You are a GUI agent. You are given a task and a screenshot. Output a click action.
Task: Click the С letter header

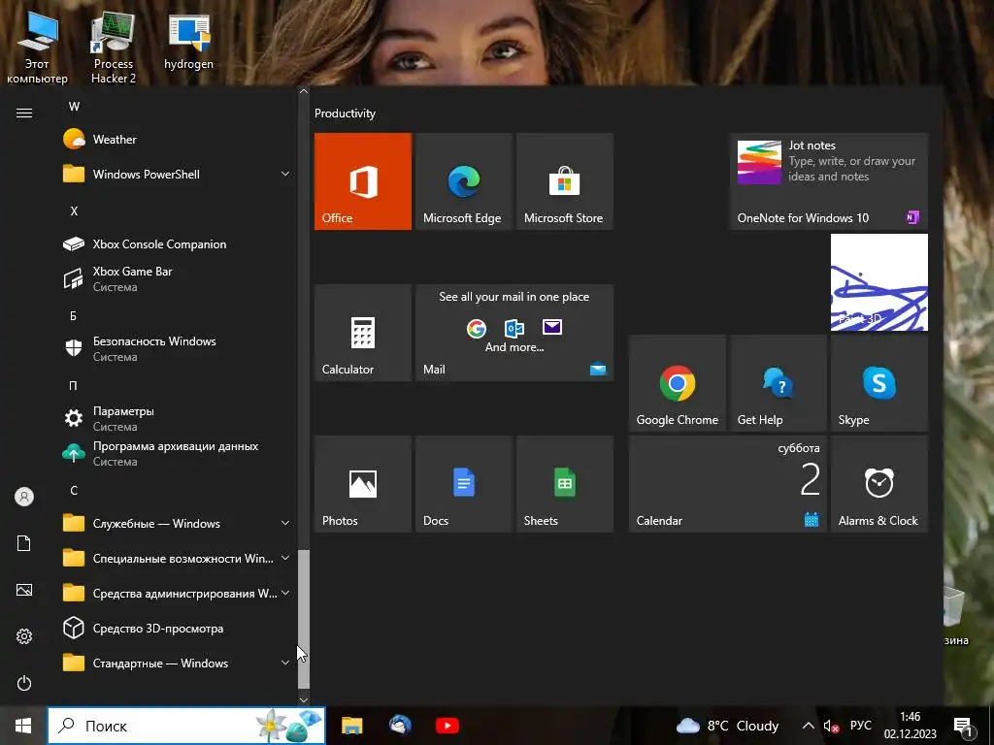coord(74,490)
